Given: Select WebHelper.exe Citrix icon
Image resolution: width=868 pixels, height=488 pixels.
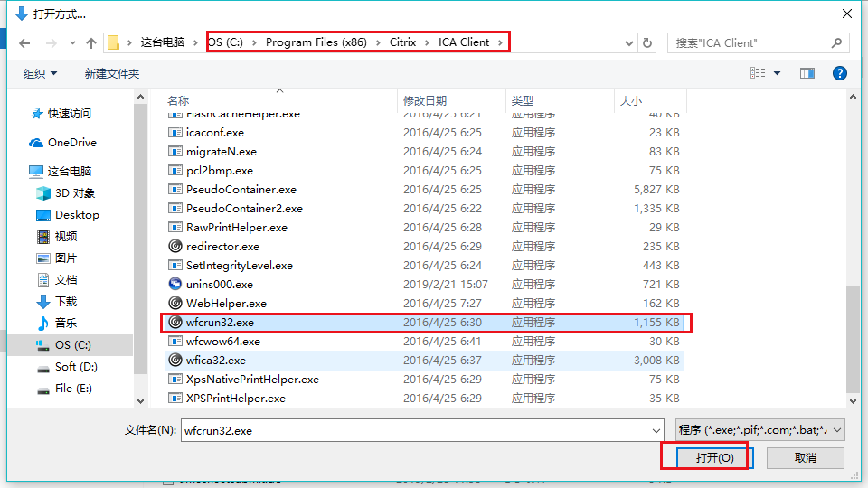Looking at the screenshot, I should pos(175,304).
